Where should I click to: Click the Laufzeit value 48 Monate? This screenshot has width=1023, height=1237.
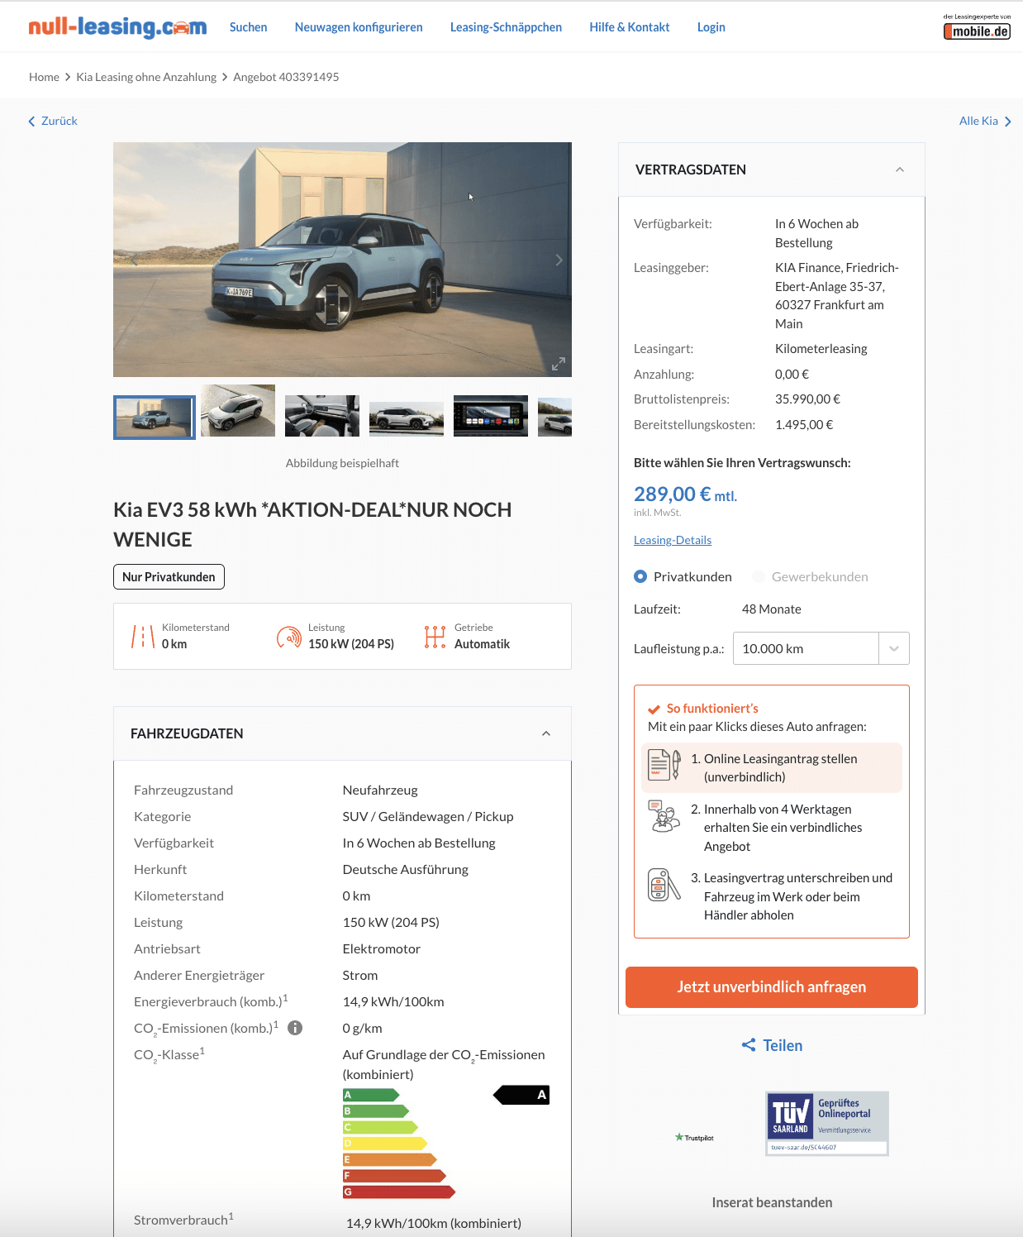[772, 609]
